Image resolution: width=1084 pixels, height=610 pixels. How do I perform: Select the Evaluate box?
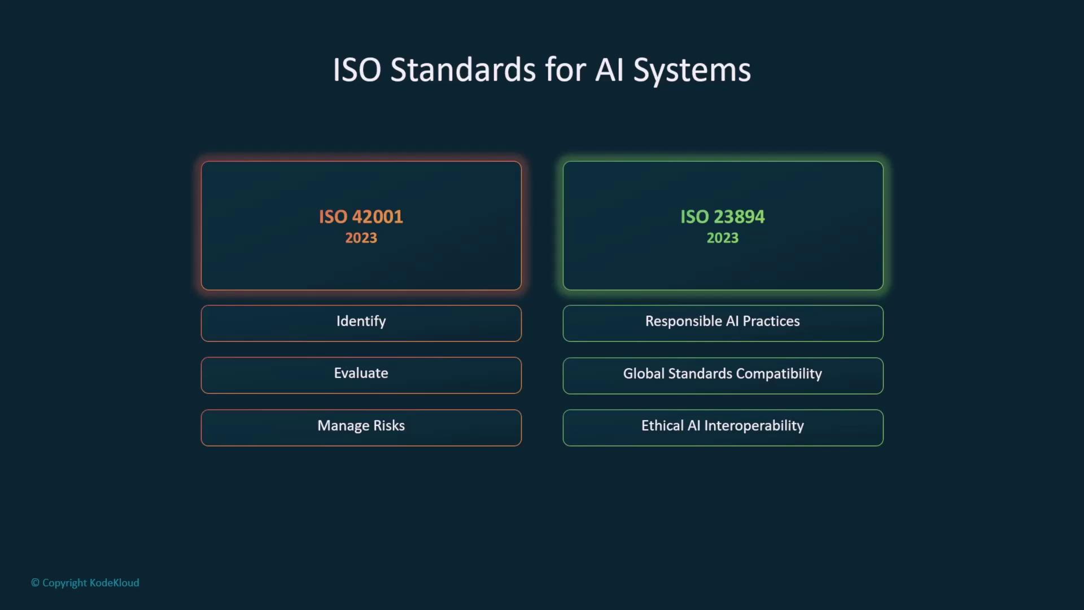[361, 374]
